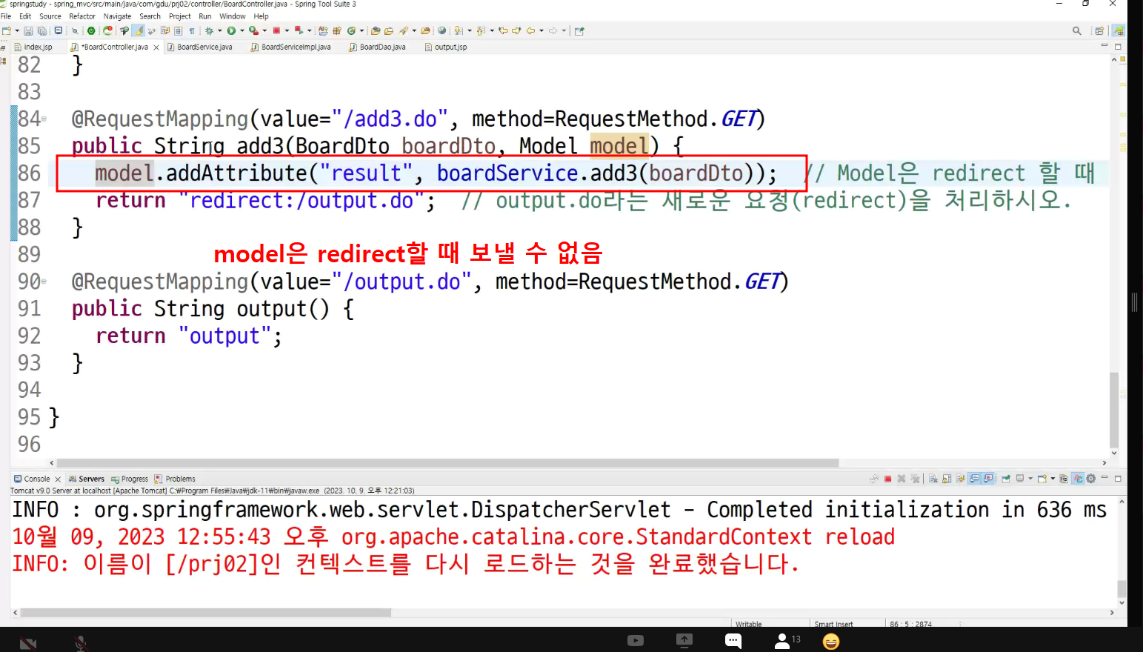The width and height of the screenshot is (1143, 652).
Task: Click the laughing emoji reaction button
Action: [x=831, y=642]
